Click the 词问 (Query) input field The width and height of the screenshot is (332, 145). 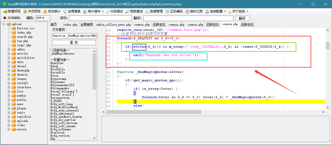[x=100, y=18]
